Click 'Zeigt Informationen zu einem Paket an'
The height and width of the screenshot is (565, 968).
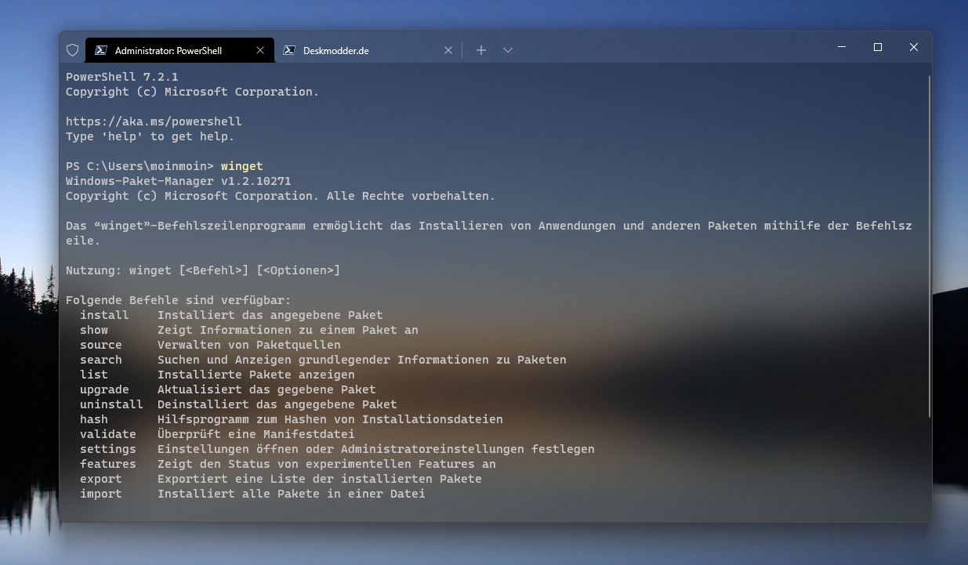pyautogui.click(x=288, y=331)
